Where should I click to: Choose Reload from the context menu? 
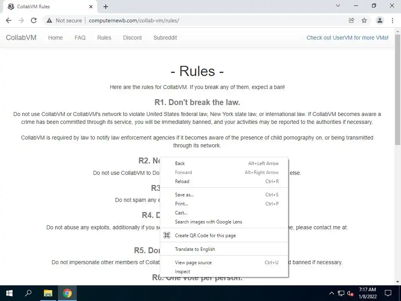[224, 181]
